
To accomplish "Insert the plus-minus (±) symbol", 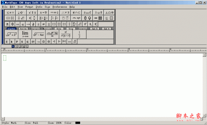I will click(x=49, y=24).
